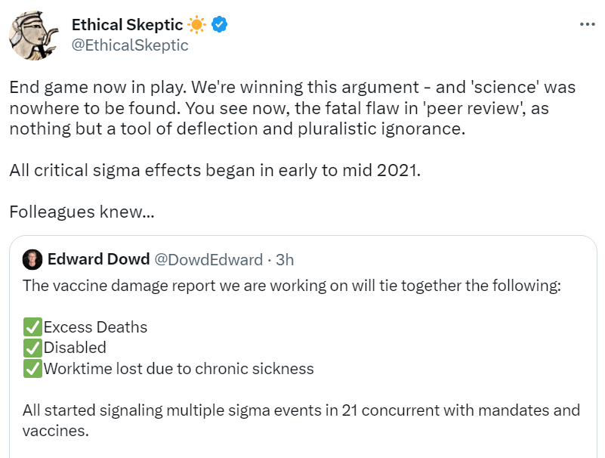Click the 'Excess Deaths' text
Screen dimensions: 605x458
(x=95, y=327)
